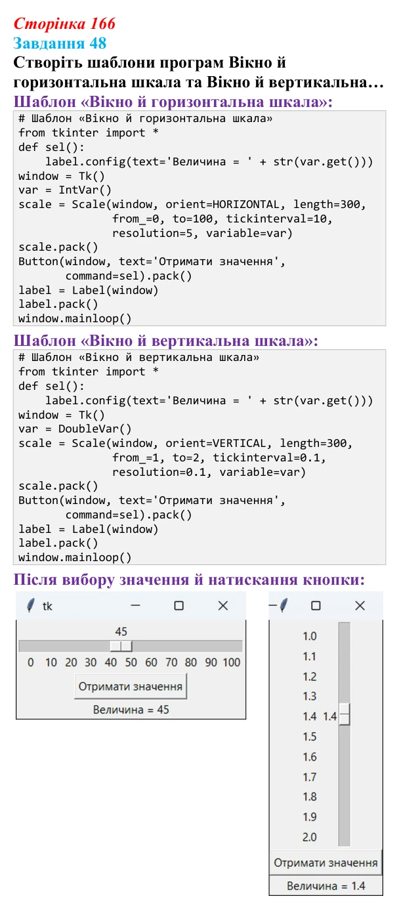Minimize the vertical scale window
Image resolution: width=399 pixels, height=909 pixels.
(x=273, y=606)
